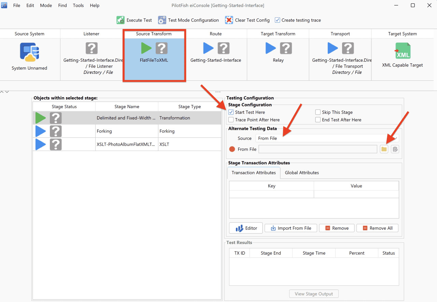Click the blue play icon in Transport stage

333,48
